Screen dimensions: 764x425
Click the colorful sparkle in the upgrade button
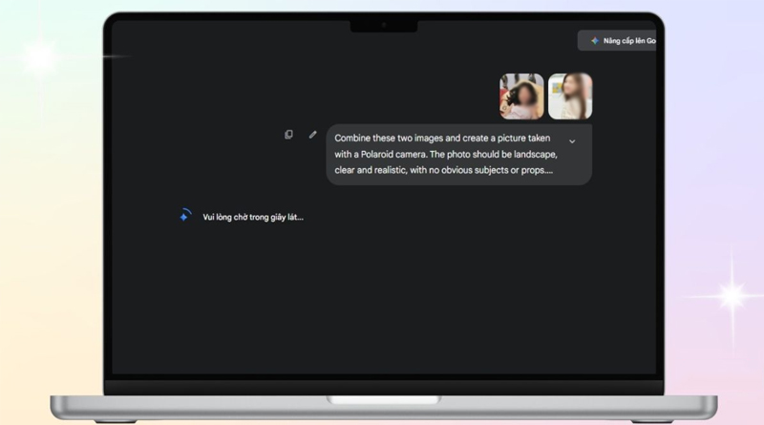click(x=594, y=41)
